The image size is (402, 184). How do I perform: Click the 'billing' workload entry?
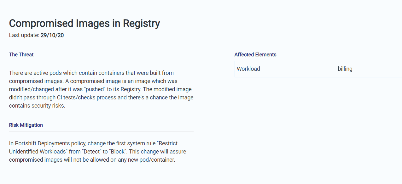(345, 69)
